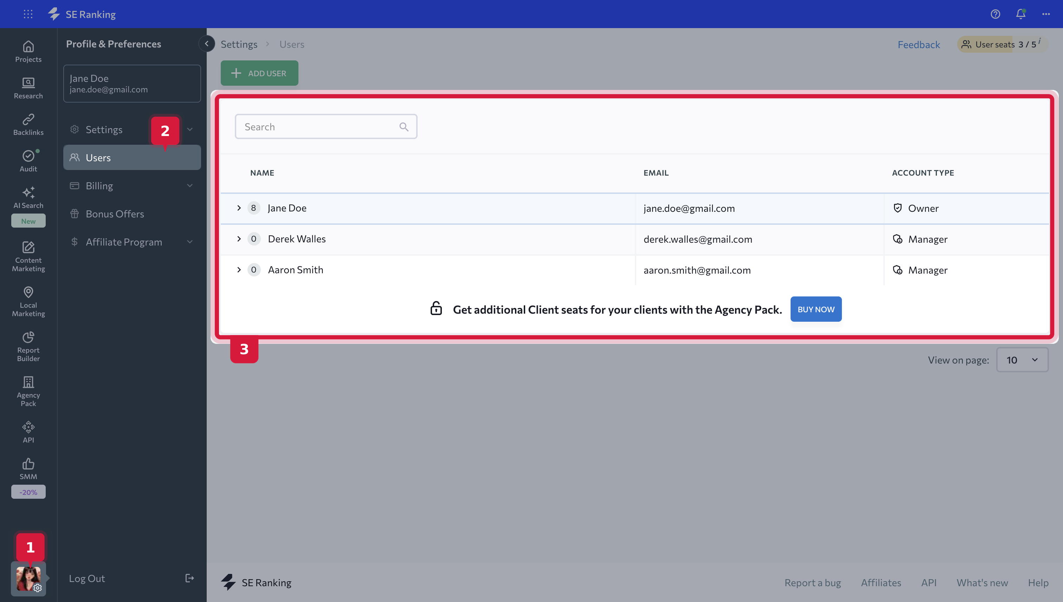
Task: Expand Jane Doe user row
Action: click(x=239, y=208)
